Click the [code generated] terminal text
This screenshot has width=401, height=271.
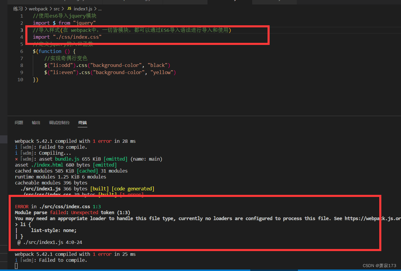coord(133,189)
